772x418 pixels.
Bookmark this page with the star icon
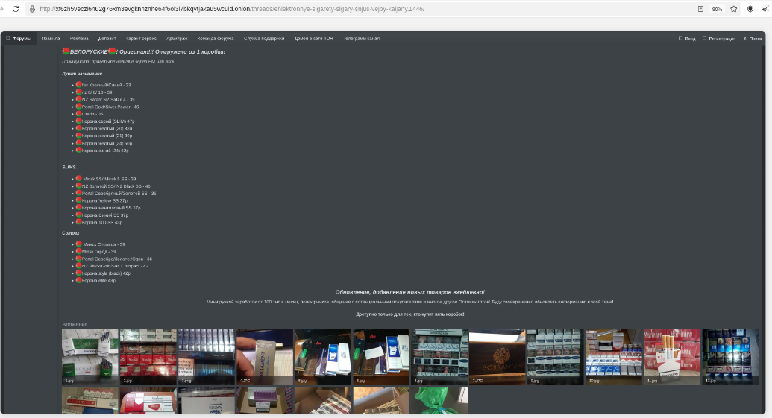[x=734, y=9]
